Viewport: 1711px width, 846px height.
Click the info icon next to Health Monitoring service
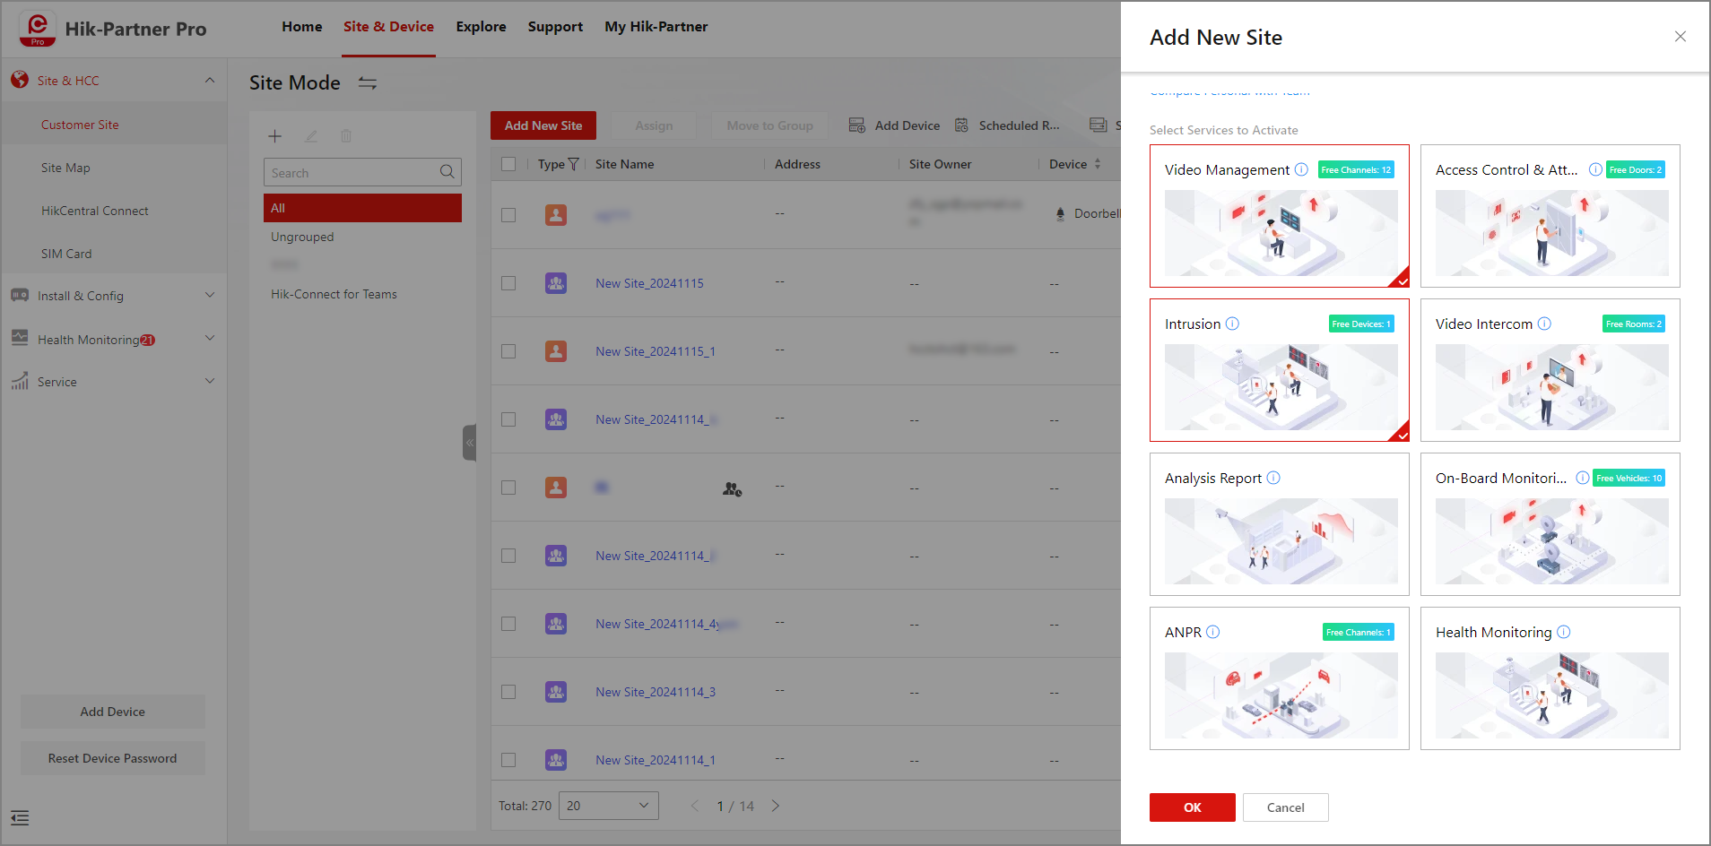coord(1564,632)
